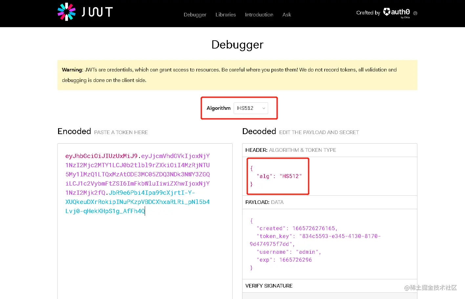Click the JWT wordmark in header
Viewport: 465px width, 299px height.
coord(97,12)
